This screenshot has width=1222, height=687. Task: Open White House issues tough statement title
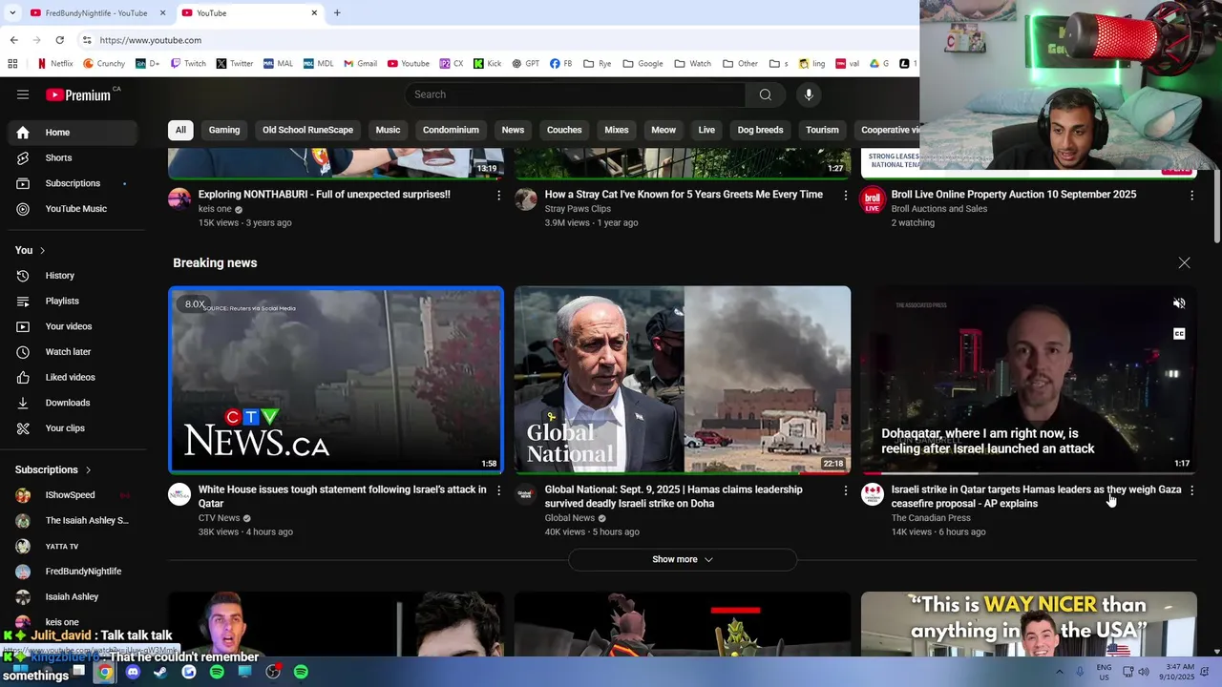(342, 496)
